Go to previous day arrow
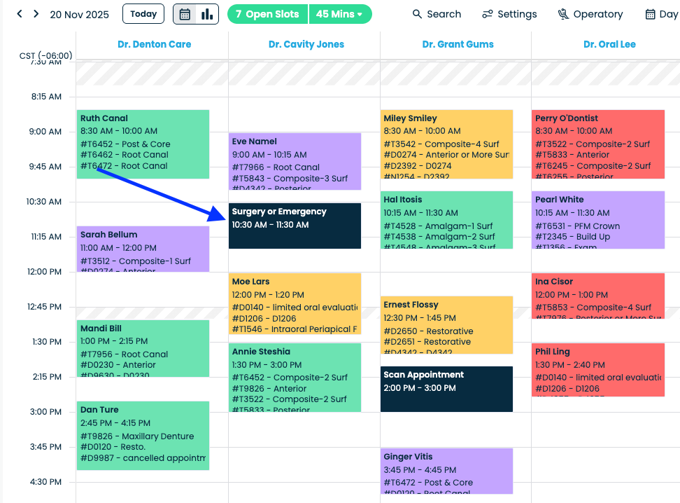 20,14
